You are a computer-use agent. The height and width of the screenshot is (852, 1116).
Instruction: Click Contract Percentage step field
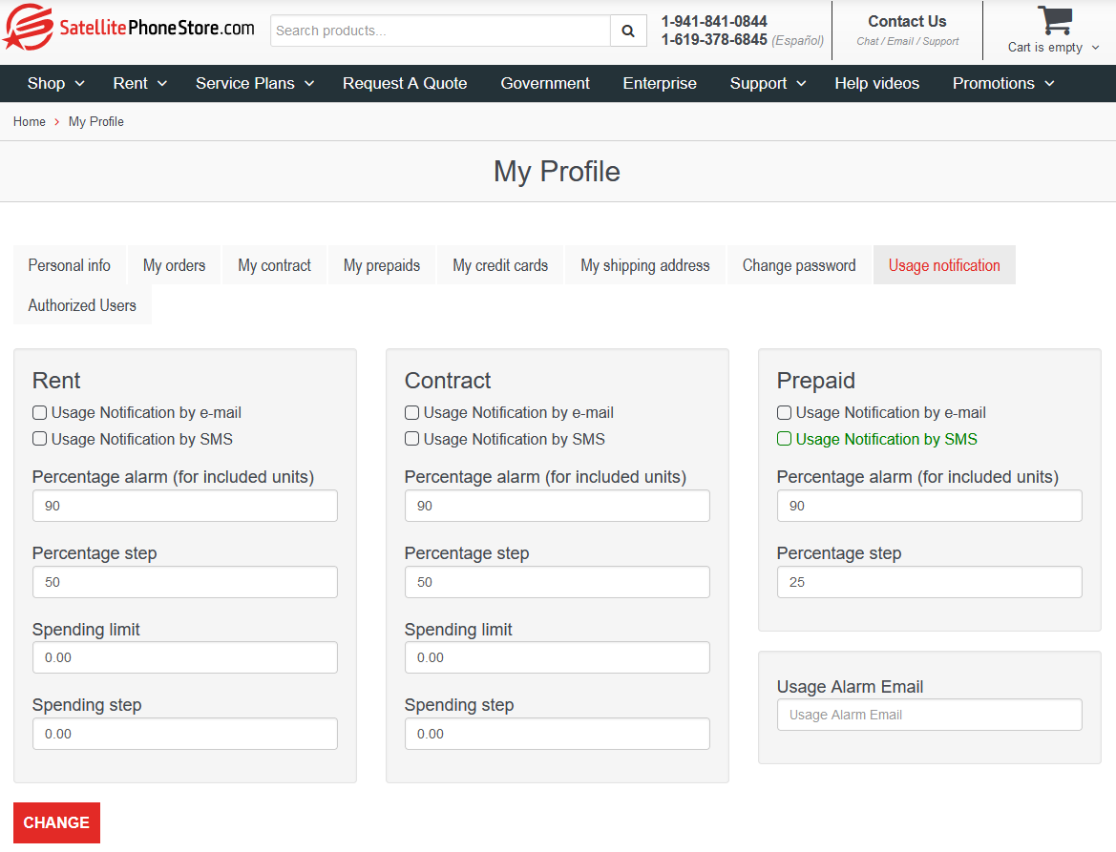coord(558,582)
